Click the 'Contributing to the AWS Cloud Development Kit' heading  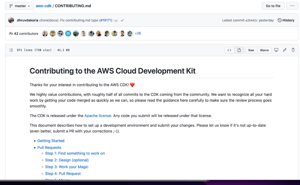(x=113, y=71)
